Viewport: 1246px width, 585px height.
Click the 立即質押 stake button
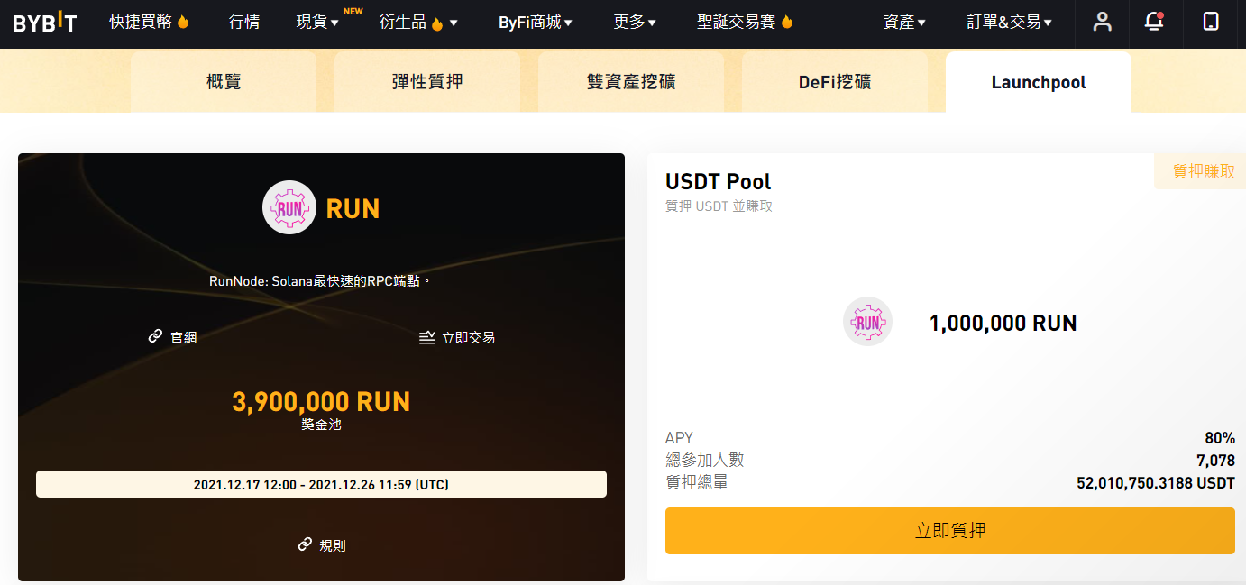950,531
